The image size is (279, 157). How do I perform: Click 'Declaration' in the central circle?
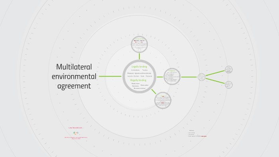[x=144, y=85]
